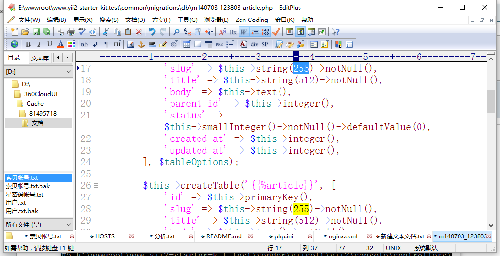Select the 360CloudUI folder in tree
Viewport: 500px width, 256px height.
[41, 94]
